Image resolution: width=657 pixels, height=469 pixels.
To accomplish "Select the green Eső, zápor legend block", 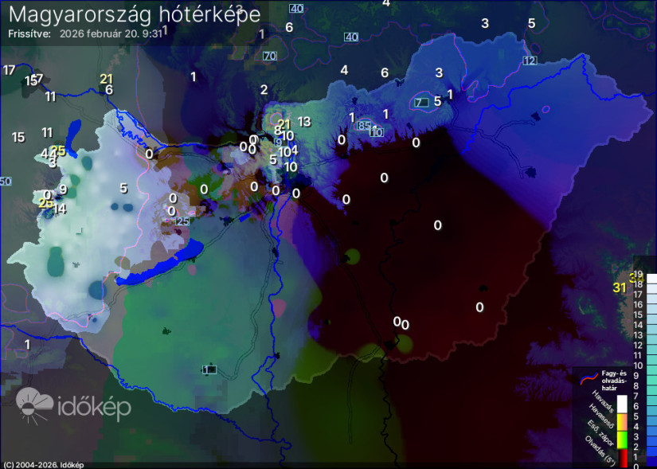I will click(x=622, y=440).
